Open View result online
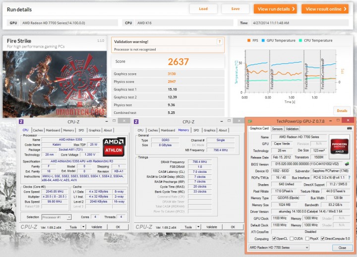Viewport: 357px width, 257px height. [x=325, y=9]
